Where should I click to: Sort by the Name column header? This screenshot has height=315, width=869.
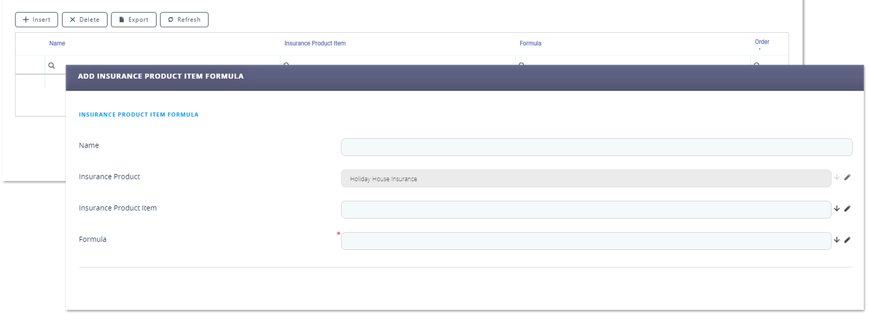tap(57, 43)
